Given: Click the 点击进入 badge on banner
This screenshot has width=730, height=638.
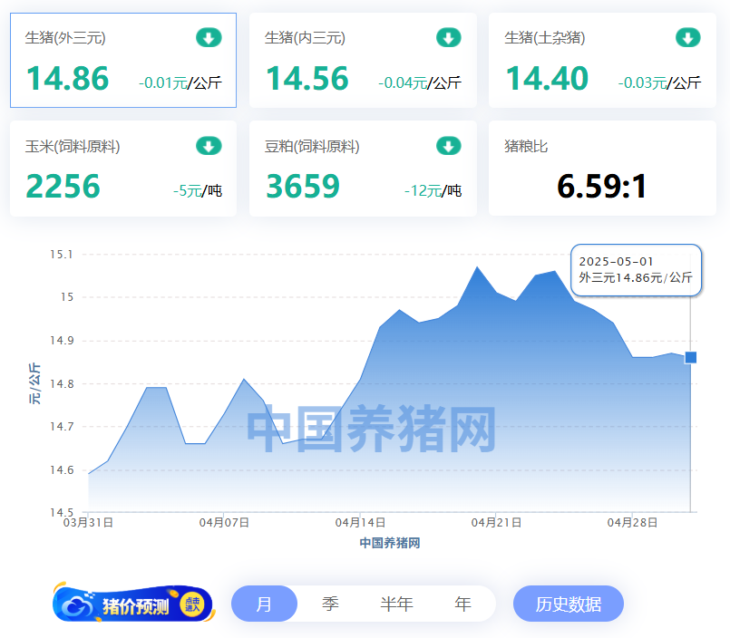Looking at the screenshot, I should pyautogui.click(x=192, y=604).
